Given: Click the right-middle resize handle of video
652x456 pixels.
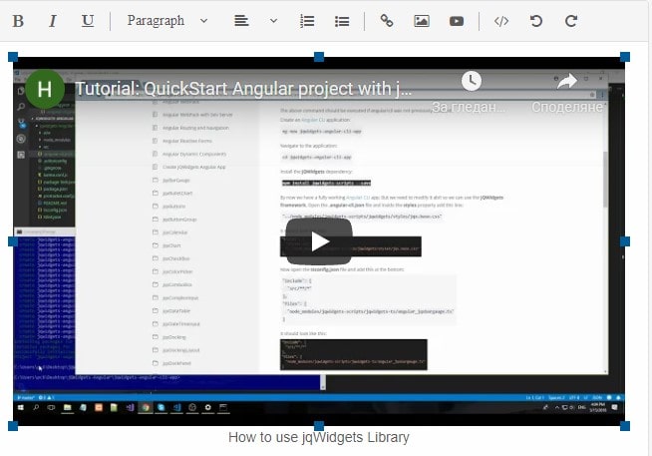Looking at the screenshot, I should point(625,241).
